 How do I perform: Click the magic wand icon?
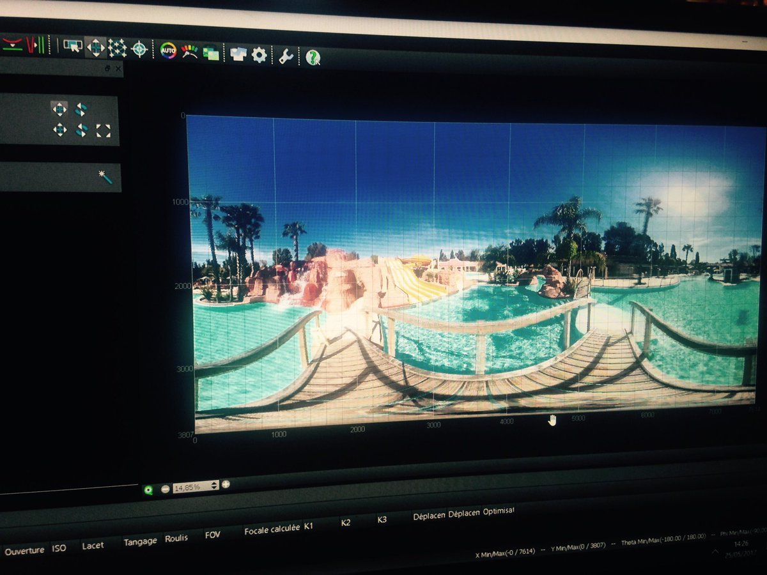[x=106, y=176]
